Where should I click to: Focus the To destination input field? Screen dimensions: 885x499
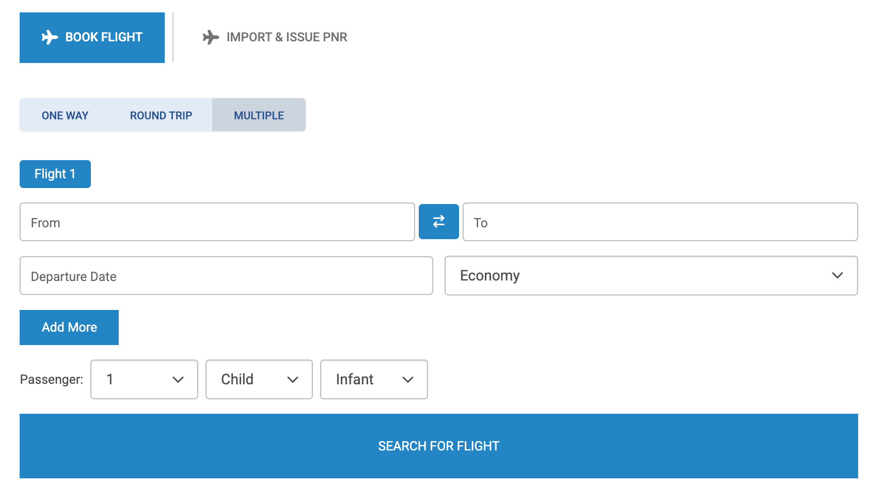[660, 222]
